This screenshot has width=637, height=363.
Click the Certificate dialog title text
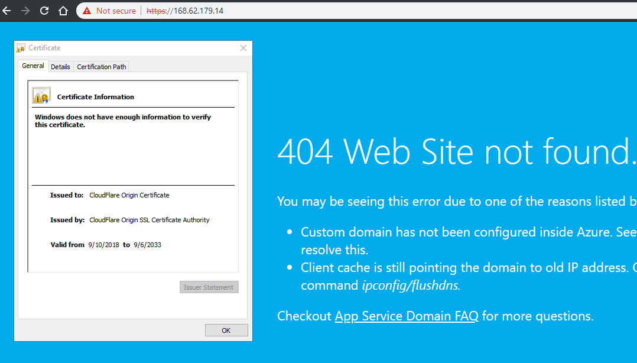point(44,48)
